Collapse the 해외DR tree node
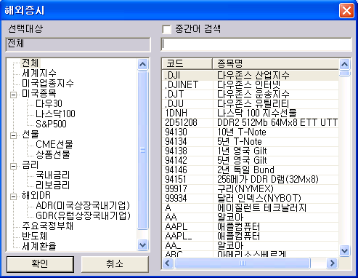This screenshot has width=358, height=278. click(14, 196)
